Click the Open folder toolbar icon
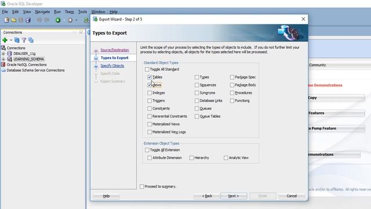Screen dimensions: 371x209 [x=14, y=20]
